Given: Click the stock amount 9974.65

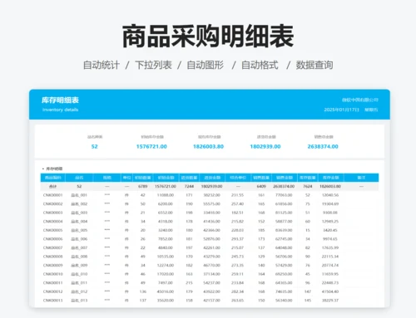Looking at the screenshot, I should (x=330, y=239).
